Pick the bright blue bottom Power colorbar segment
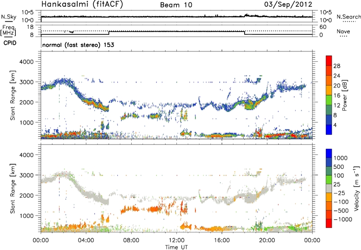This screenshot has height=250, width=361. (329, 130)
